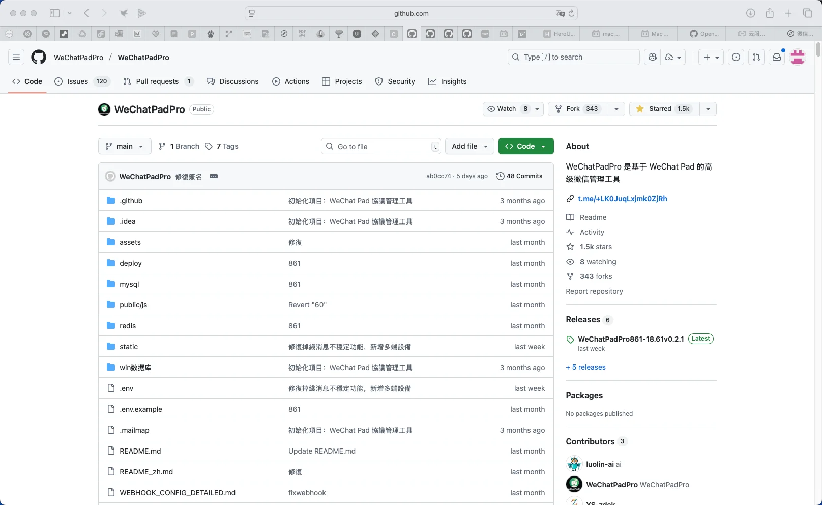Open the issues shortcut icon in header

click(736, 57)
